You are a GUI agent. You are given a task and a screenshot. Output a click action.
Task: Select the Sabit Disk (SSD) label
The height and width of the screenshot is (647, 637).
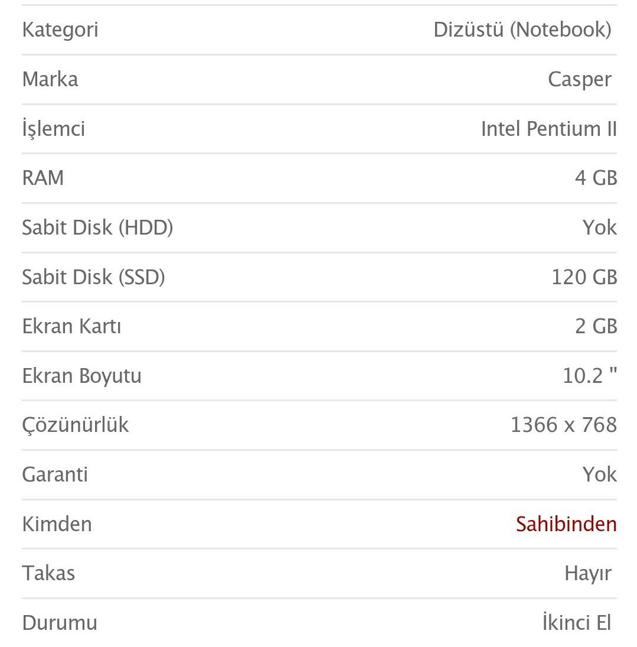(94, 277)
